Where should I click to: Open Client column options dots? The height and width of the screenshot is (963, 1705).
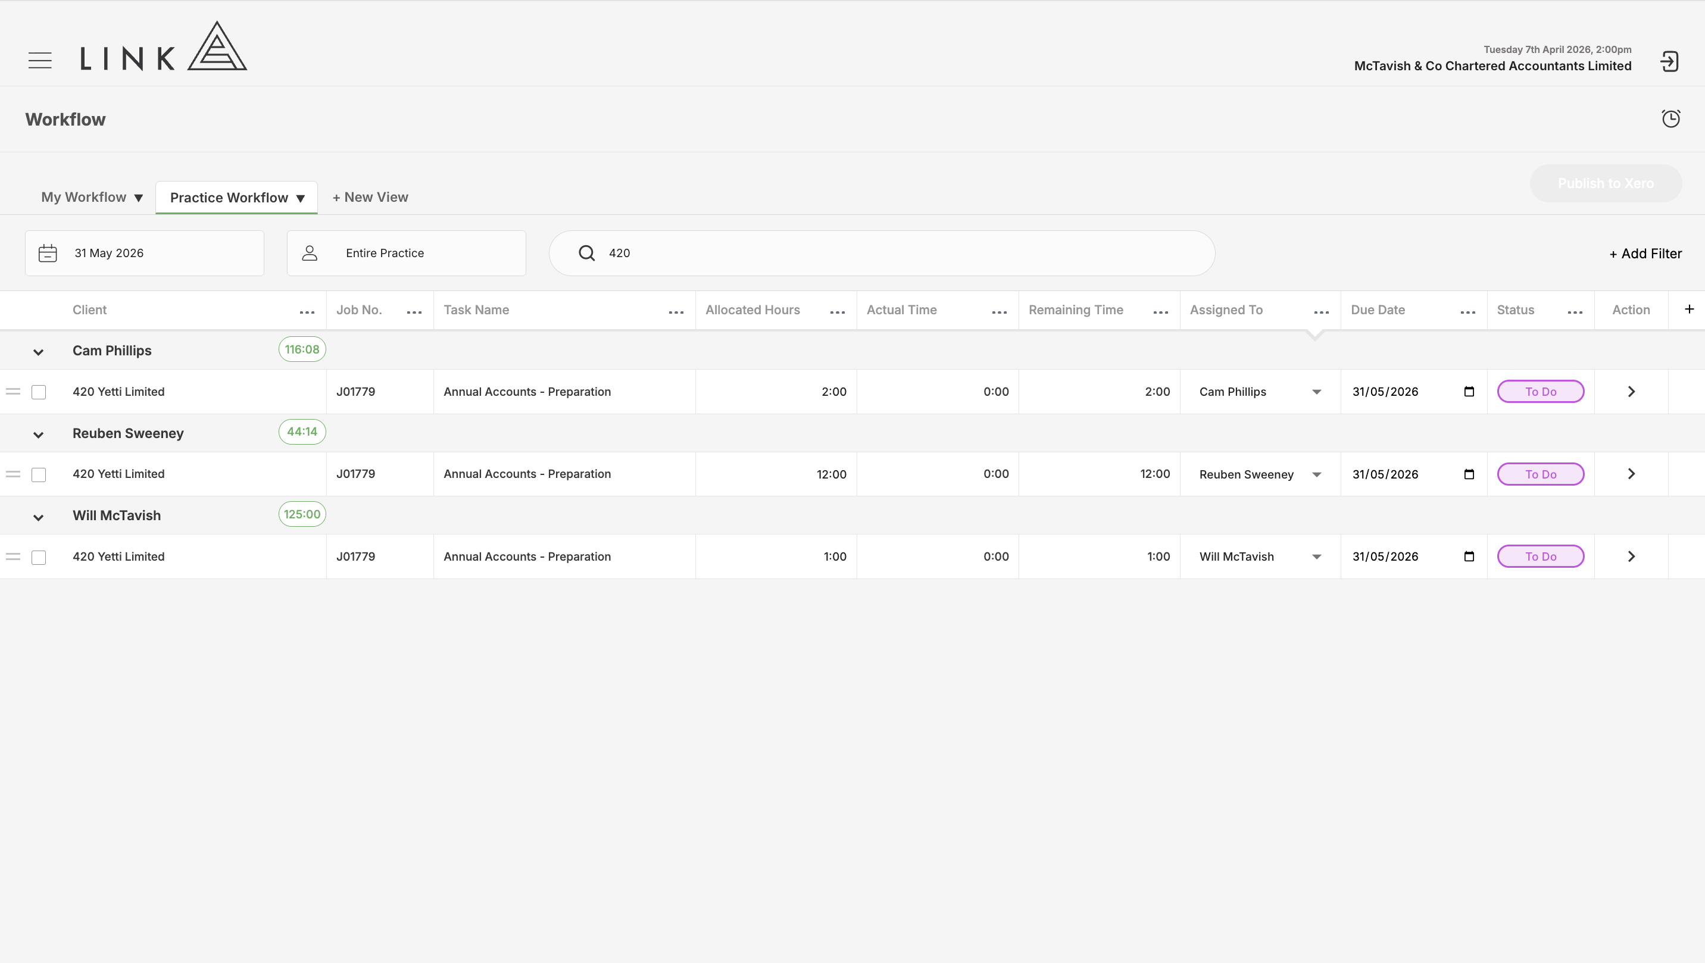[x=307, y=312]
